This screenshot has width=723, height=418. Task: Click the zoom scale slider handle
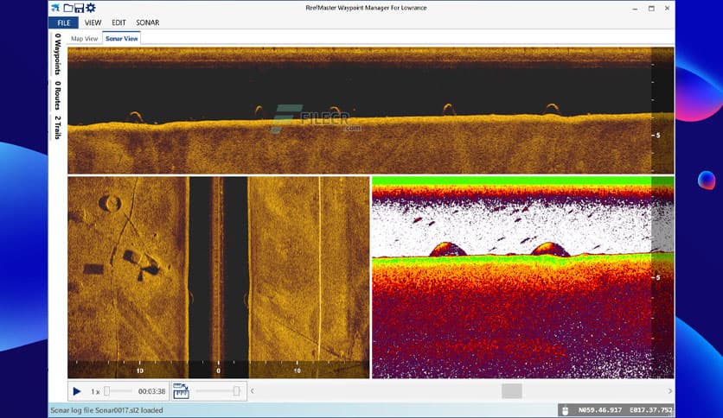click(x=236, y=391)
